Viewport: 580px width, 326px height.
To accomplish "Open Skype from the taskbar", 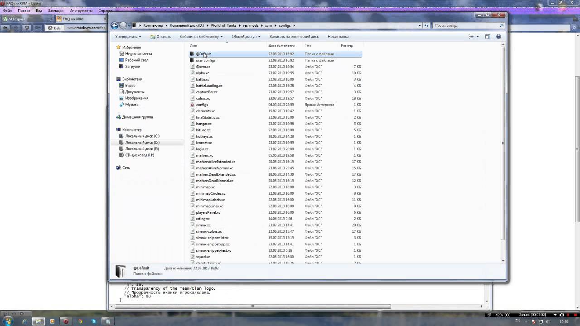I will (x=94, y=321).
